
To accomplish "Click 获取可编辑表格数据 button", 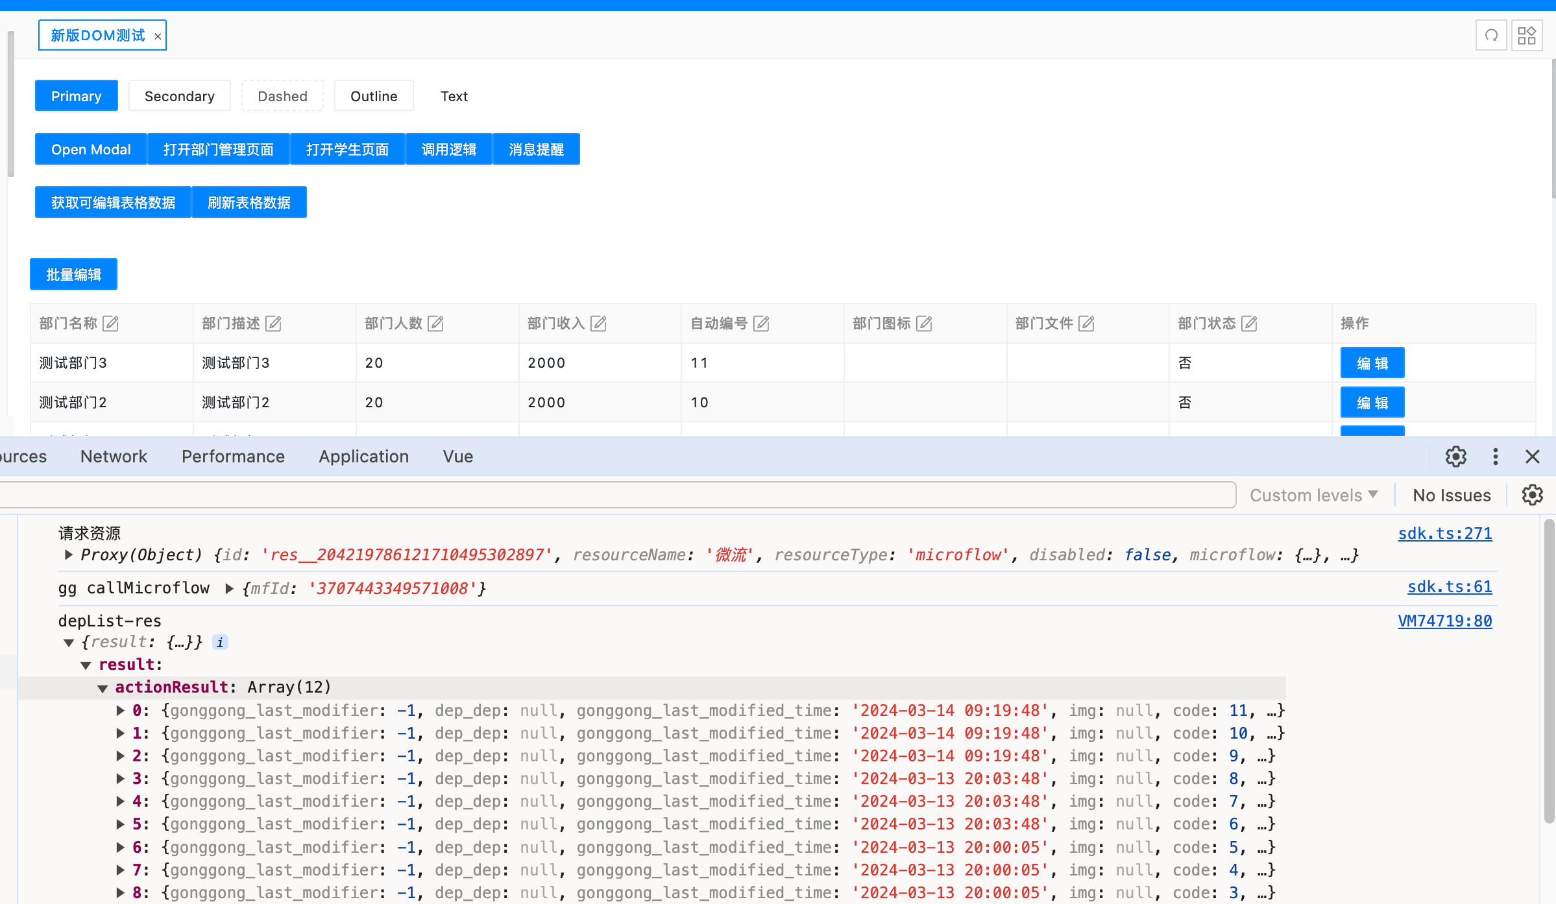I will click(x=114, y=202).
